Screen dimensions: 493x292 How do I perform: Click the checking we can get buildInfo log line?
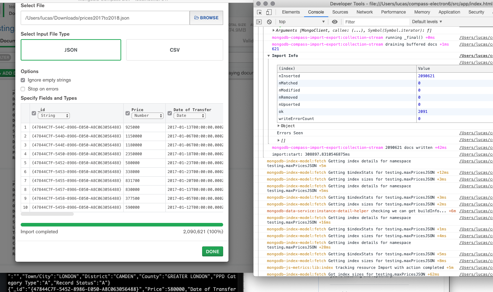(x=361, y=211)
